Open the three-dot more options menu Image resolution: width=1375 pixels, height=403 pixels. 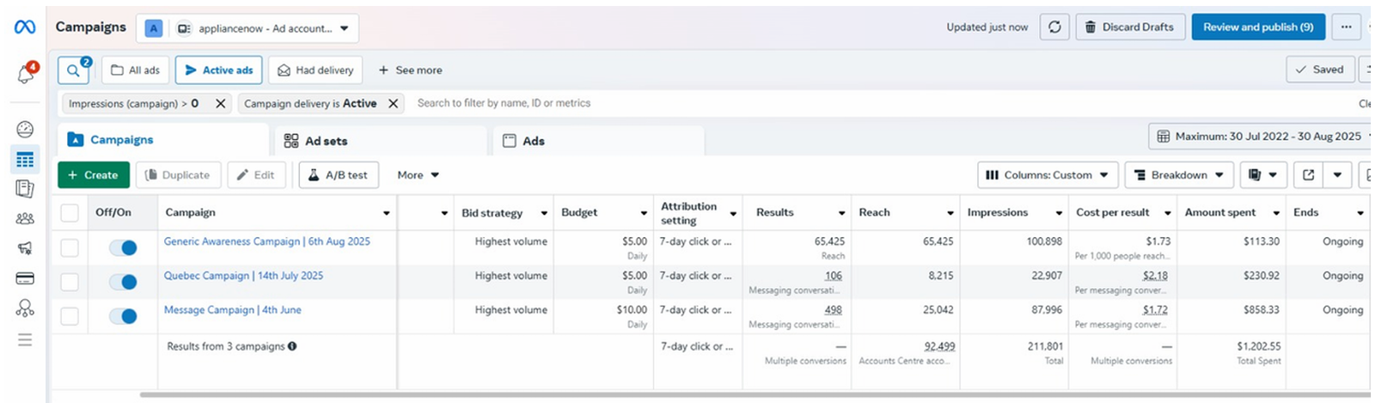1346,27
